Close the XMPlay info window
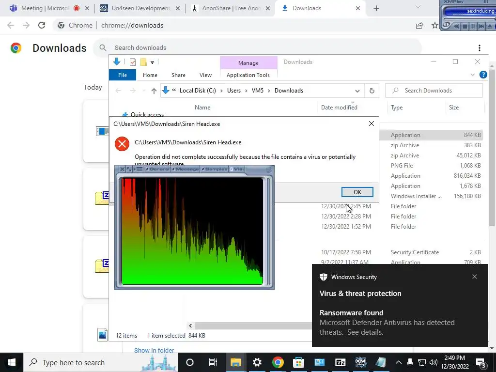Viewport: 496px width, 372px height. point(122,169)
